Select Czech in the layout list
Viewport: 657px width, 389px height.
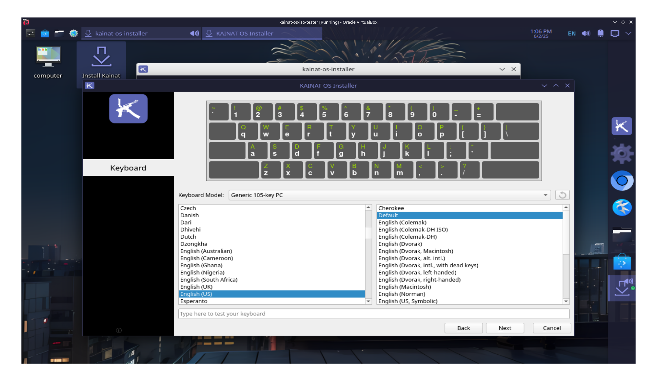[x=272, y=208]
